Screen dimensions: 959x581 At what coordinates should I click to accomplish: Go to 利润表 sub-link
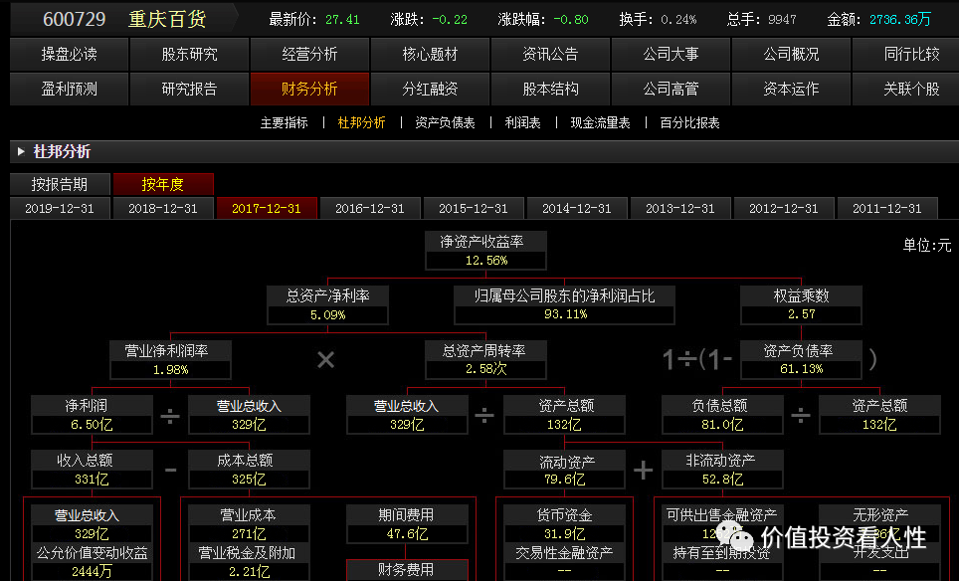pos(522,123)
